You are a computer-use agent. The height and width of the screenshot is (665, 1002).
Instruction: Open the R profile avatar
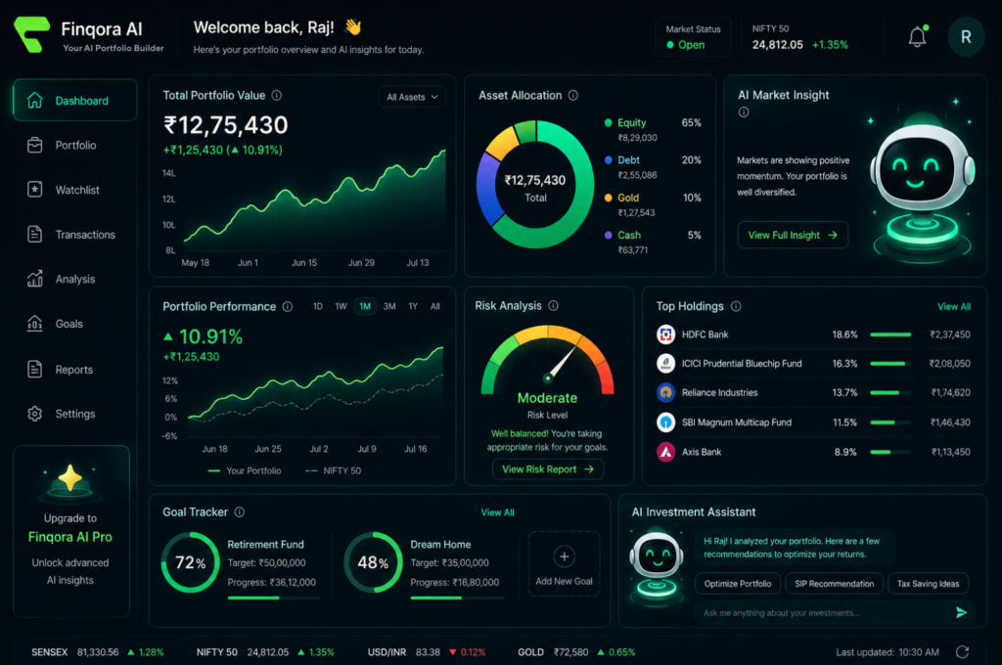(966, 37)
